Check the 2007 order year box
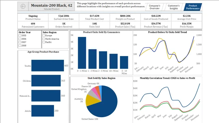 click(x=20, y=42)
